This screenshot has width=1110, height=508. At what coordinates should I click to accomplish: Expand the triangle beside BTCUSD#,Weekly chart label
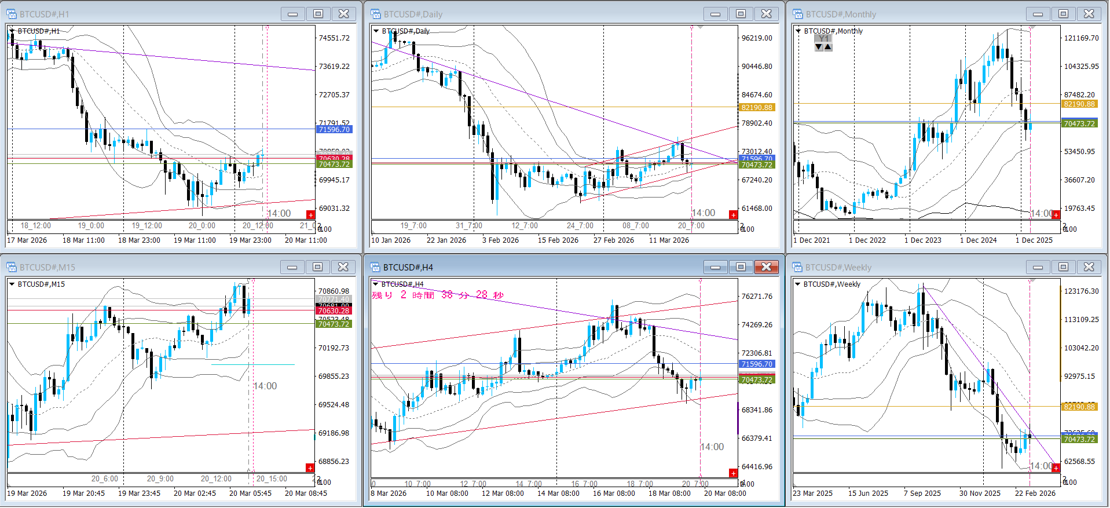pyautogui.click(x=798, y=284)
